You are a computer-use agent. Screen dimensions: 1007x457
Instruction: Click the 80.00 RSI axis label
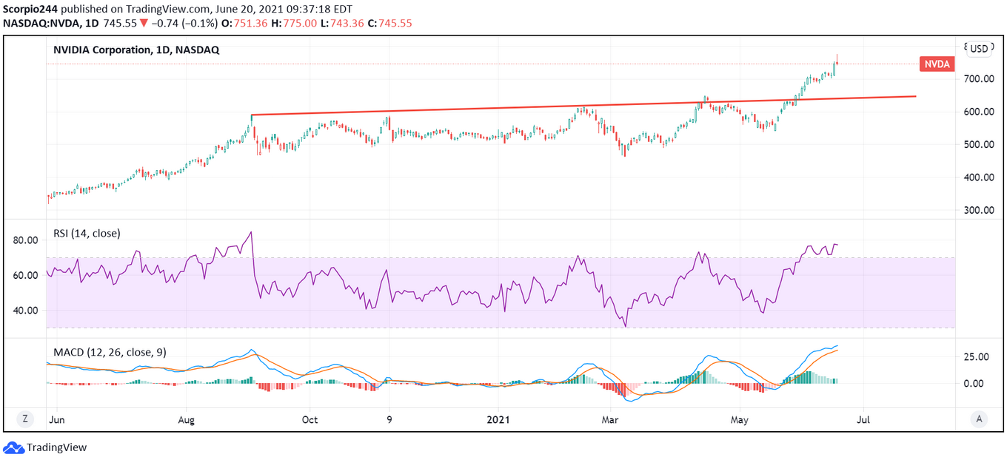coord(24,240)
